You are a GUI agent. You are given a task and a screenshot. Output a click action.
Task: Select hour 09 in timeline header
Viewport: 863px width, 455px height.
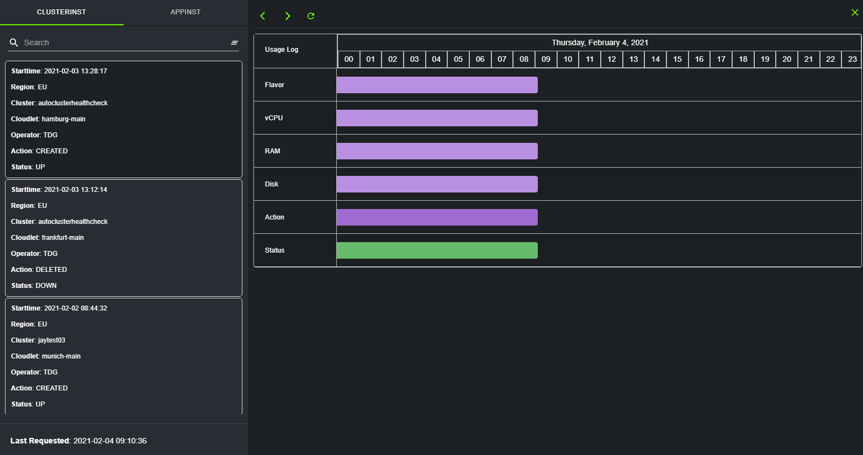[x=546, y=59]
